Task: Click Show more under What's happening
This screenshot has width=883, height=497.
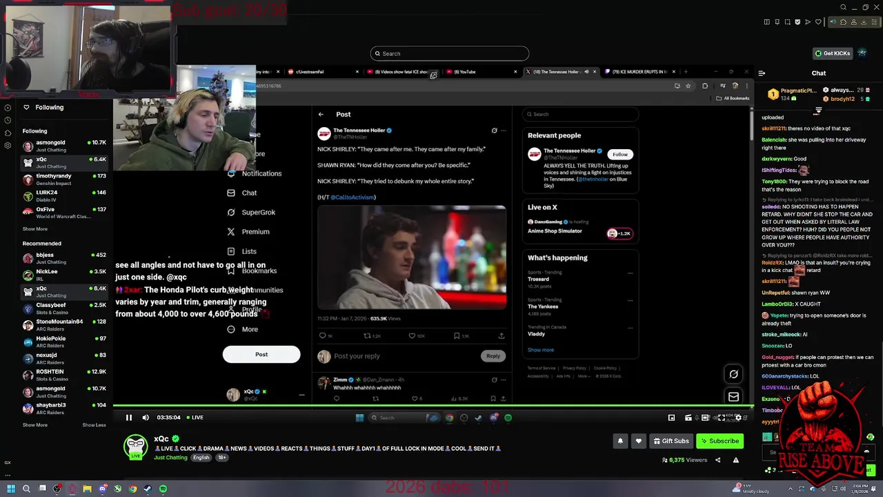Action: pos(541,350)
